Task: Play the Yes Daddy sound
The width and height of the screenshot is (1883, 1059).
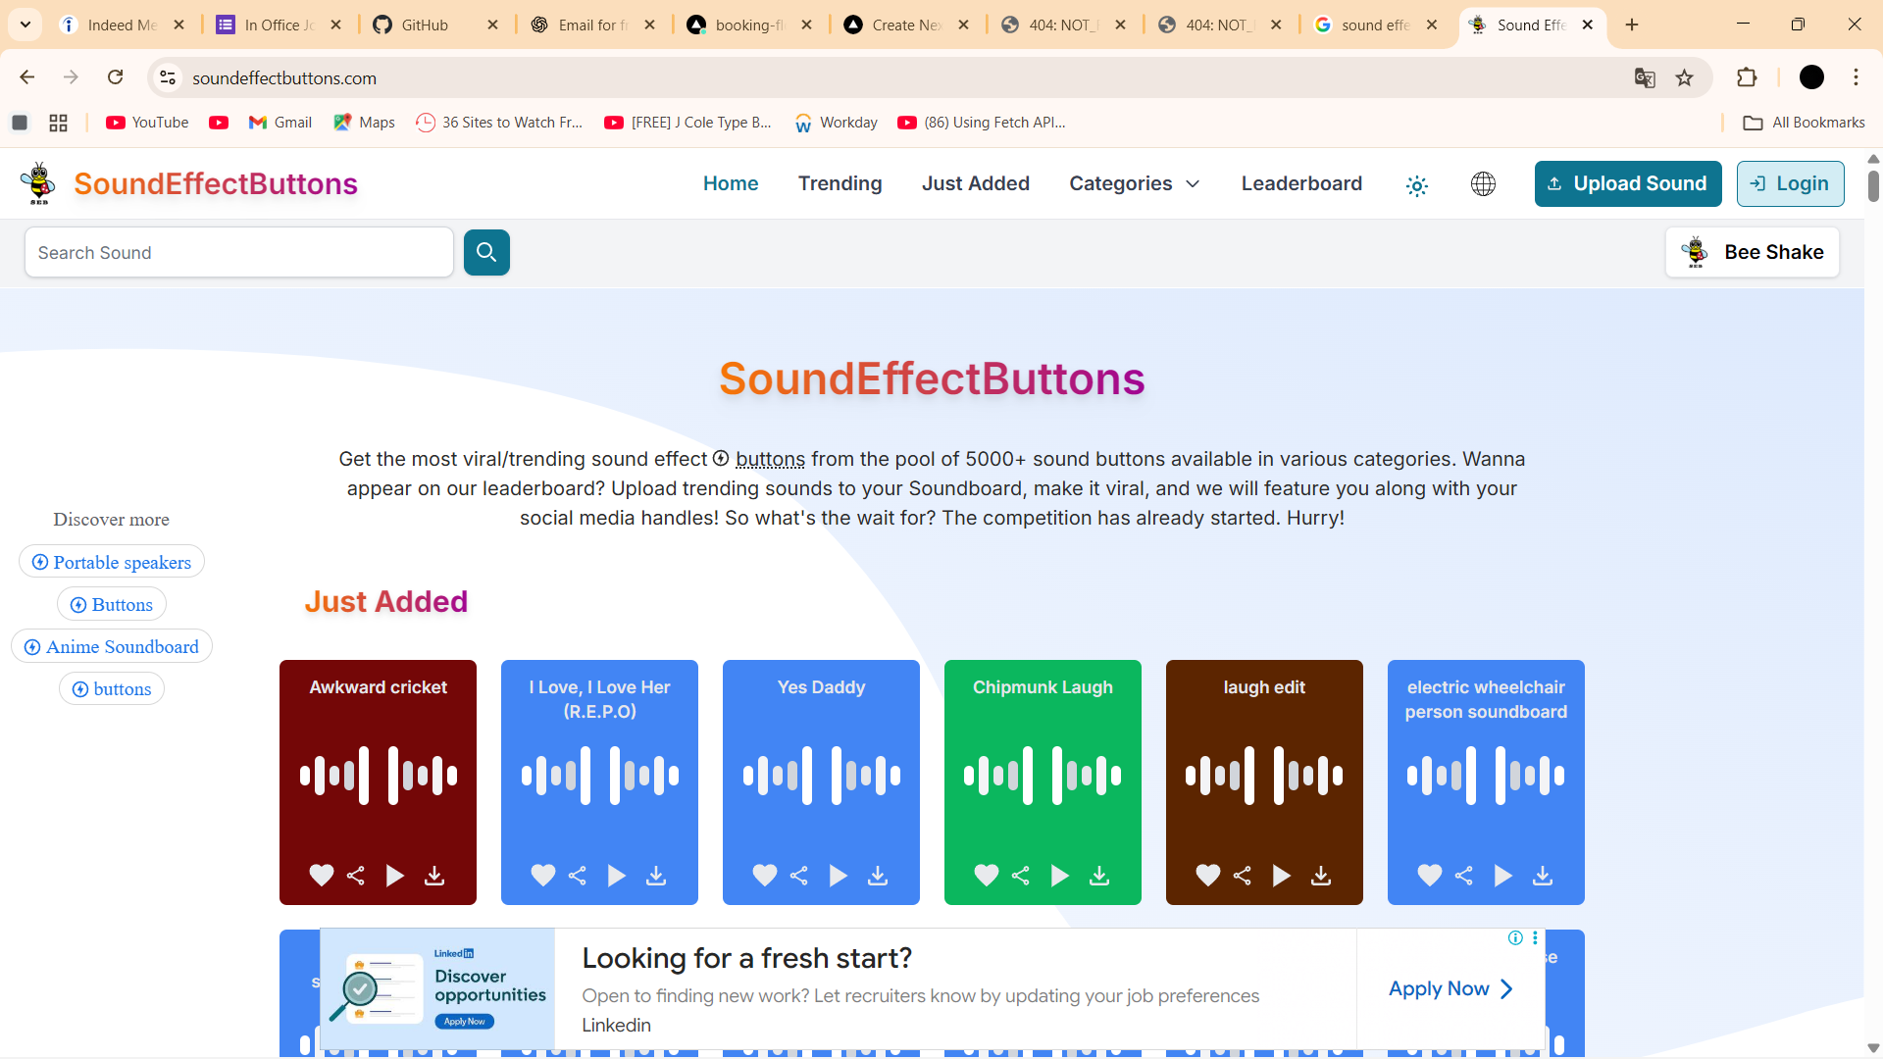Action: click(839, 875)
